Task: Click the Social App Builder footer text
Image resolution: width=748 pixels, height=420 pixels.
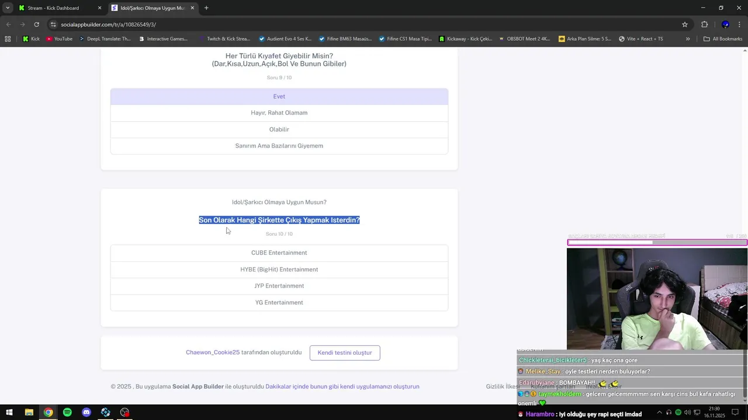Action: tap(198, 386)
